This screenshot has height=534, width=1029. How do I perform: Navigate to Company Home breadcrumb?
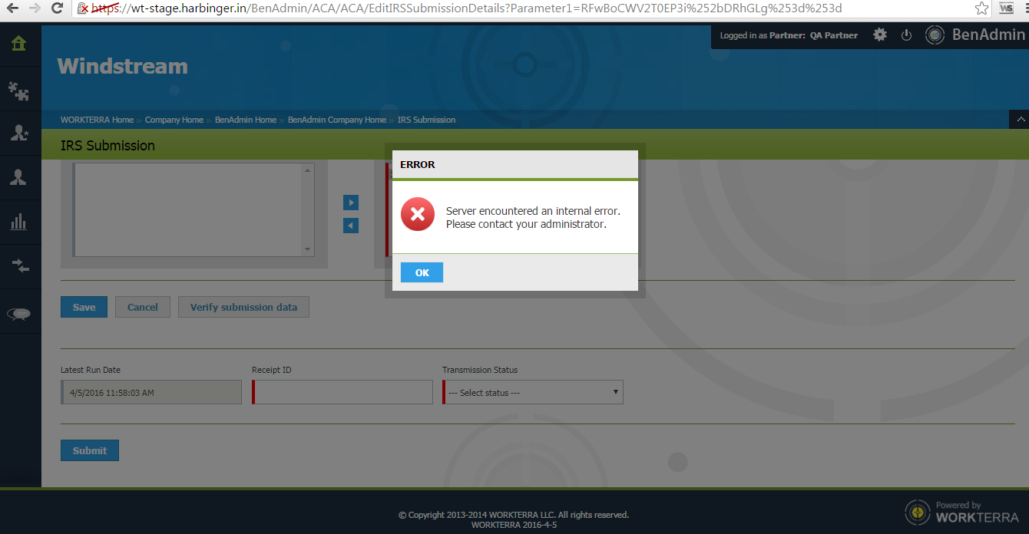pos(174,120)
